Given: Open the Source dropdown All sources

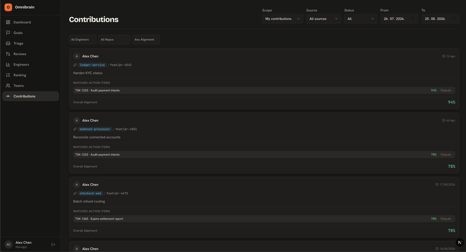Looking at the screenshot, I should click(x=324, y=19).
